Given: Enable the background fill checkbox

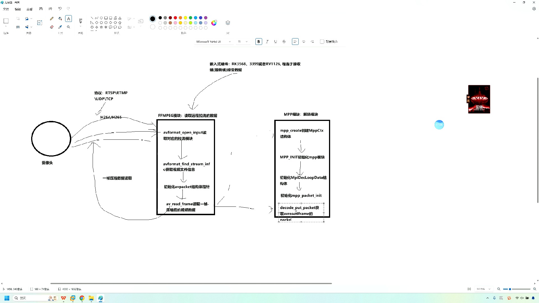Looking at the screenshot, I should click(x=322, y=42).
